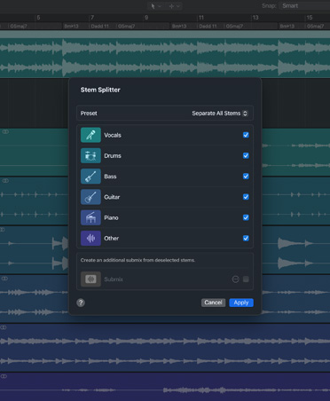Image resolution: width=330 pixels, height=401 pixels.
Task: Uncheck the Other stem checkbox
Action: coord(246,239)
